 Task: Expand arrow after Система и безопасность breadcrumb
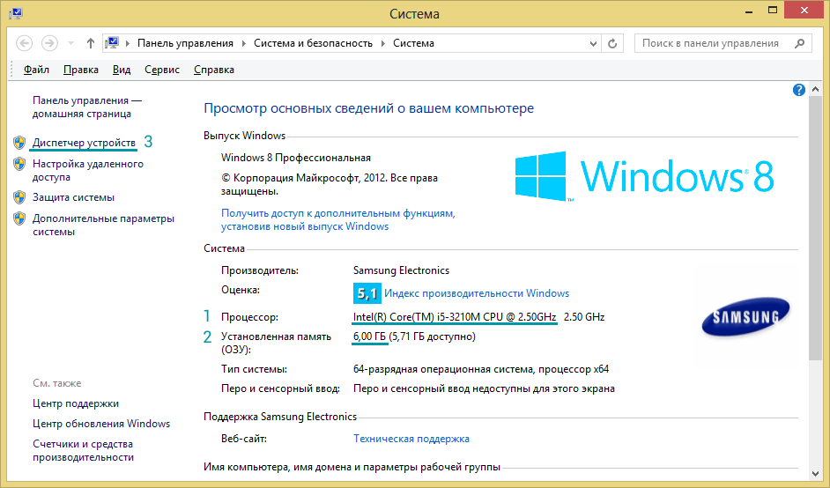tap(383, 43)
